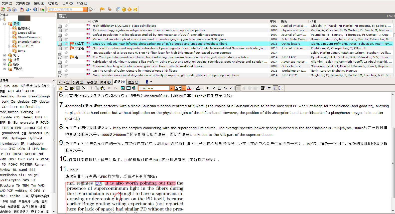Click the paste clipboard icon
This screenshot has width=395, height=214.
102,88
